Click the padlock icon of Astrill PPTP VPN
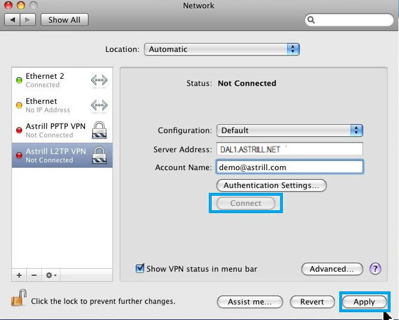 pos(99,130)
